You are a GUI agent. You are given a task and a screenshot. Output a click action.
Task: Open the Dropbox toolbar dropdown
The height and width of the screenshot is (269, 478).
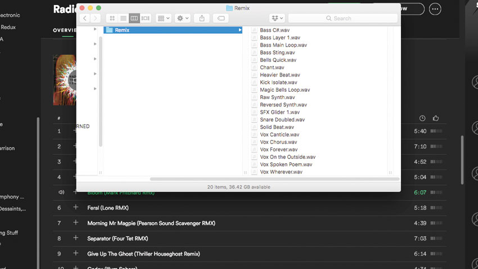click(x=277, y=19)
